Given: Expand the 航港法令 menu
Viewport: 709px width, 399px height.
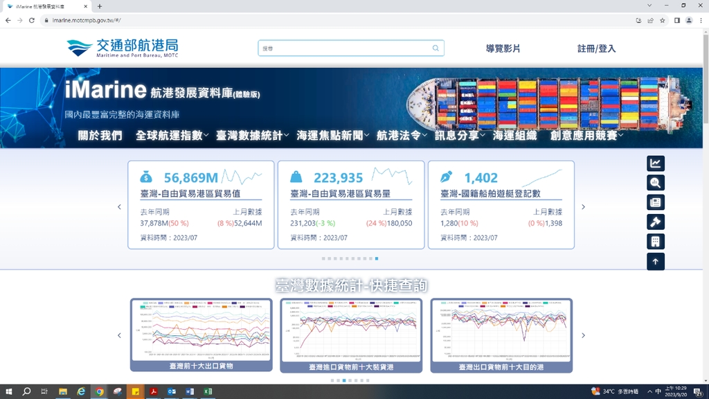Looking at the screenshot, I should (x=402, y=135).
